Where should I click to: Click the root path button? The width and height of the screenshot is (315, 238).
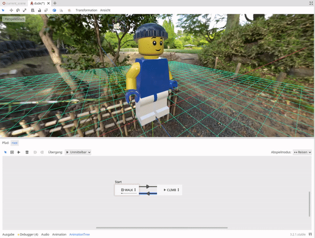15,143
